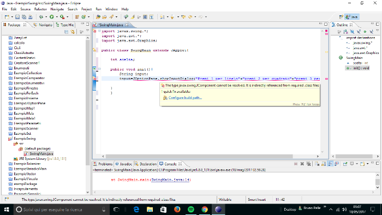Click the New Java Class icon
Image resolution: width=382 pixels, height=215 pixels.
[83, 17]
